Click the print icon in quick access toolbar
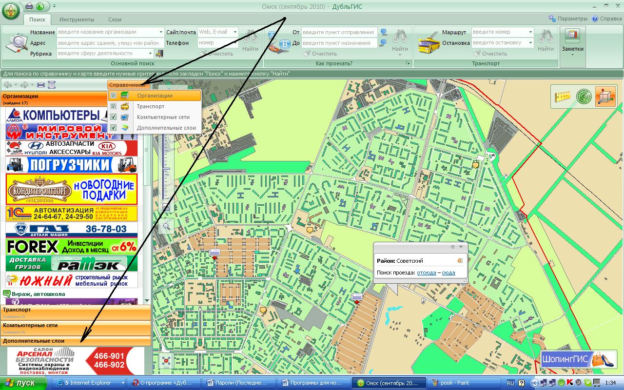This screenshot has height=390, width=624. (x=29, y=6)
